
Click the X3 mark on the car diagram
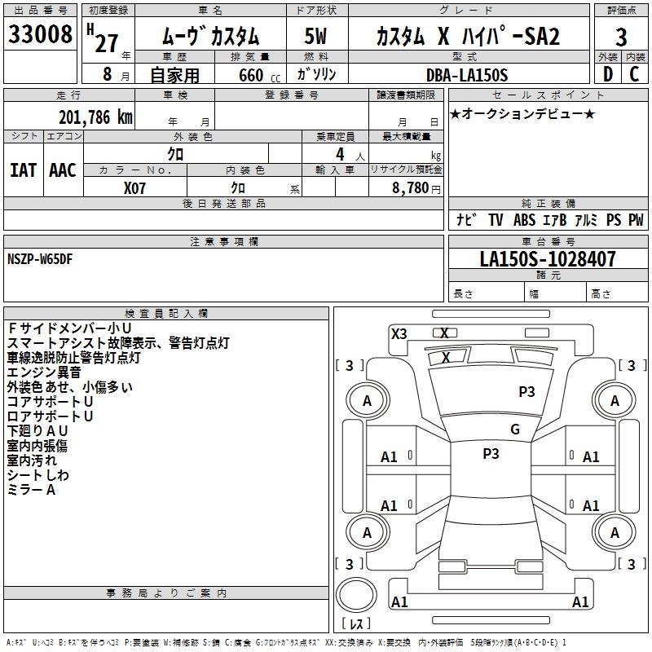(399, 334)
